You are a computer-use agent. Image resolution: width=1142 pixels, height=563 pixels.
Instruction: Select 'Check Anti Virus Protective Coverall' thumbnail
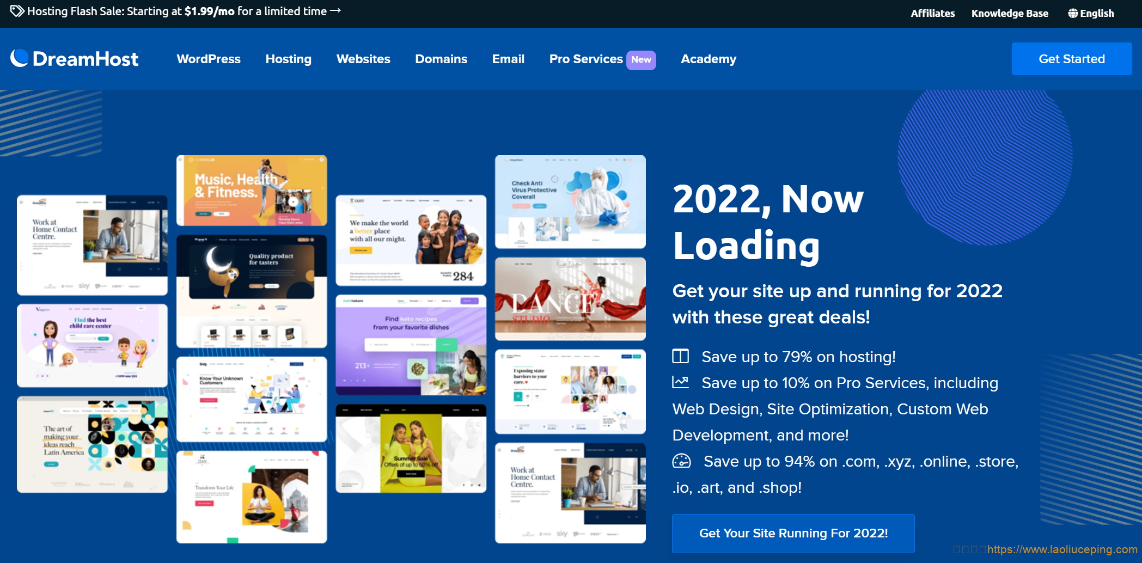570,202
